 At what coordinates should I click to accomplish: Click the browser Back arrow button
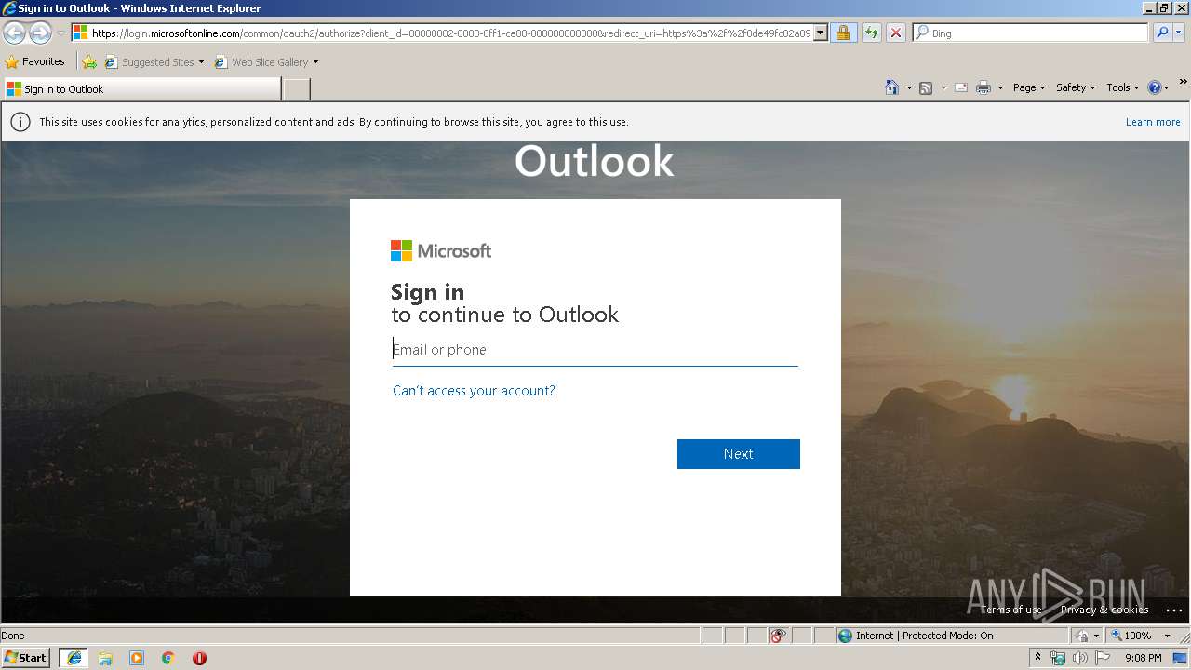[x=14, y=33]
